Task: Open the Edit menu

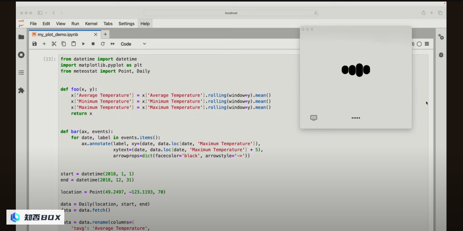Action: point(46,24)
